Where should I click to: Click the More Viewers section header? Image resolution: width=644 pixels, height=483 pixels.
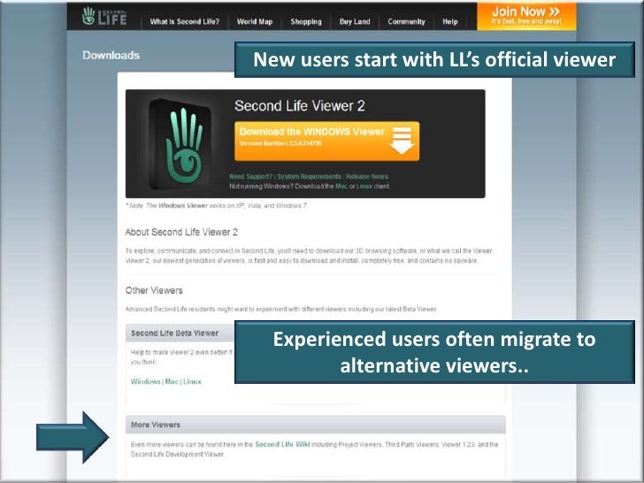click(316, 425)
